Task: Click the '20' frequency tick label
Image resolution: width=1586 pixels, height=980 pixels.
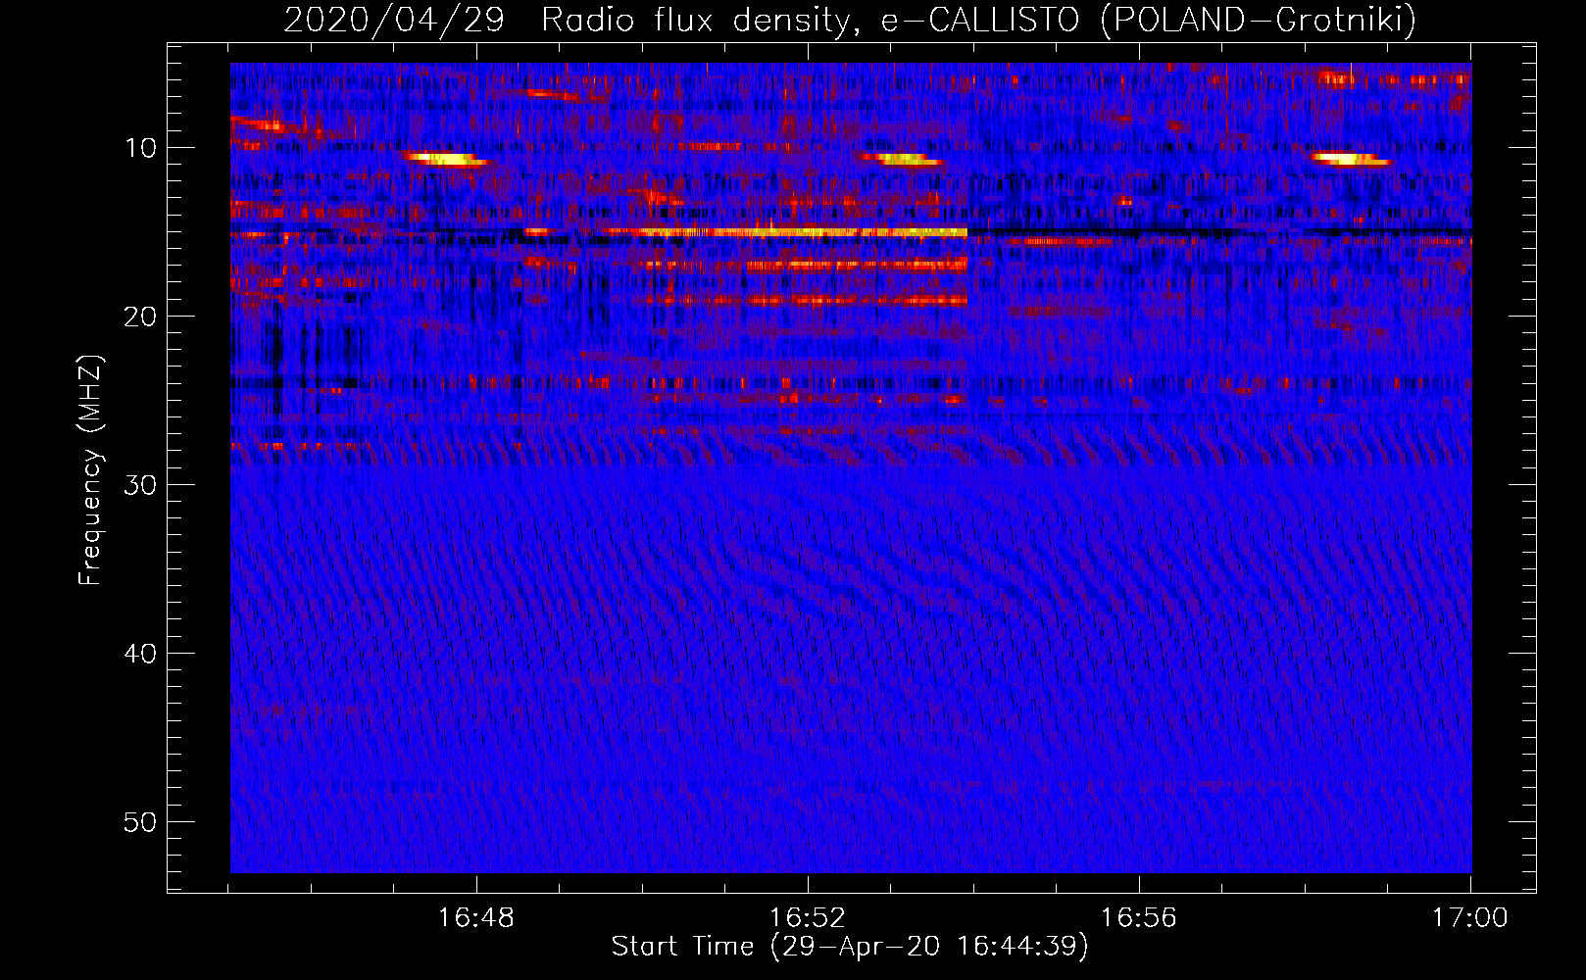Action: [141, 317]
